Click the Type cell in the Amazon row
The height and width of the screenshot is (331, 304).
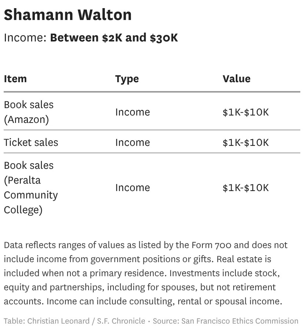click(132, 112)
